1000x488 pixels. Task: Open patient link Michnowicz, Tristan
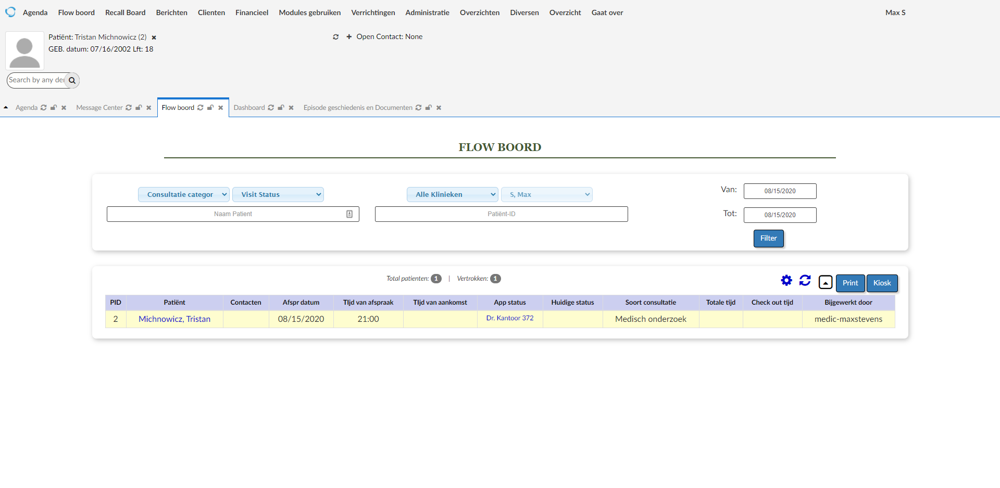(174, 319)
